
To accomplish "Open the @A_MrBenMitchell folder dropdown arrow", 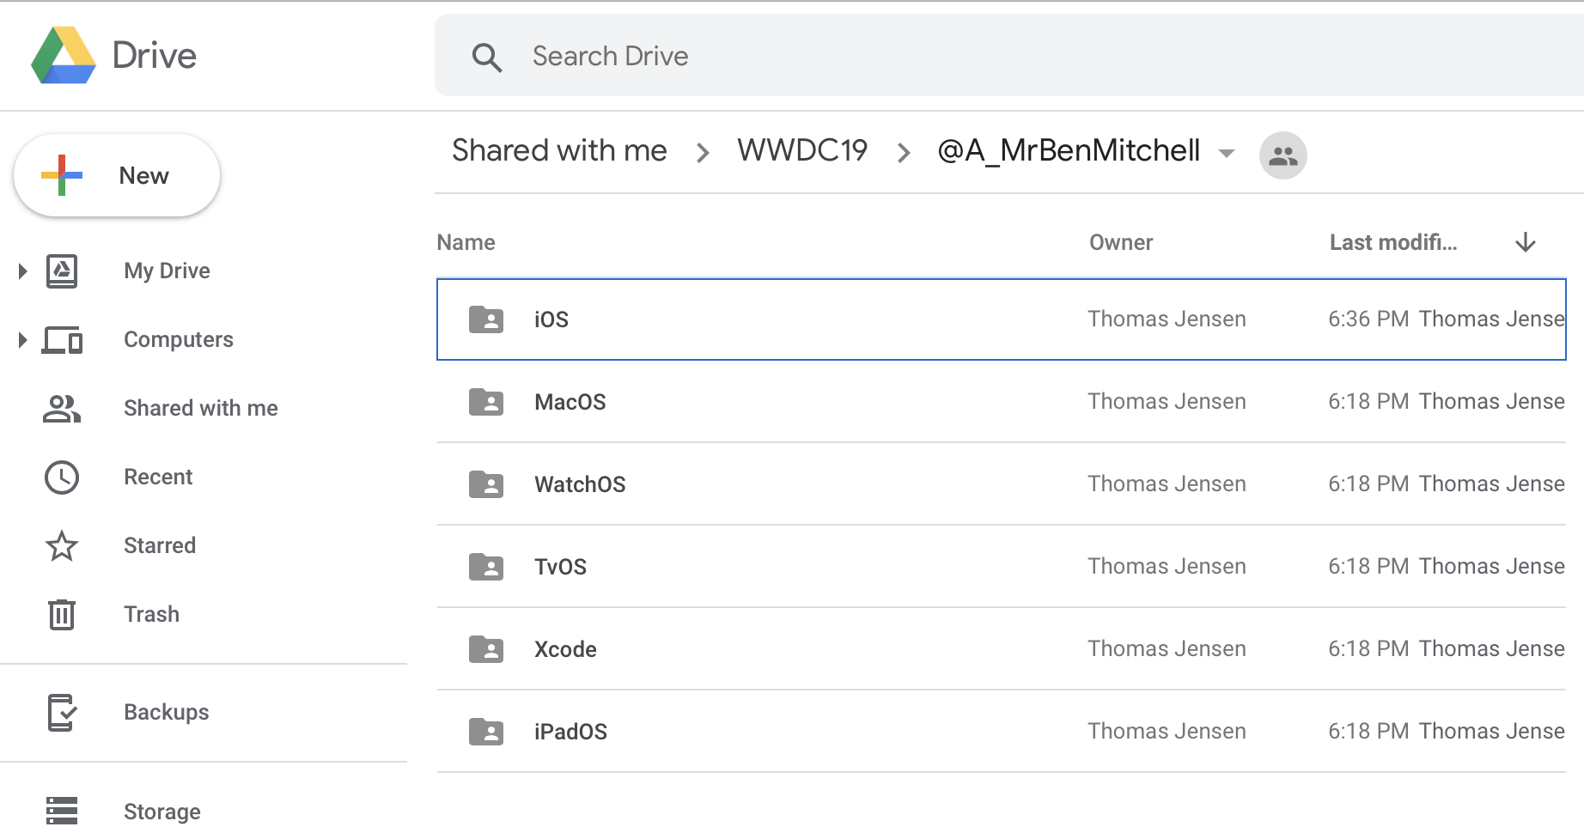I will click(1227, 154).
